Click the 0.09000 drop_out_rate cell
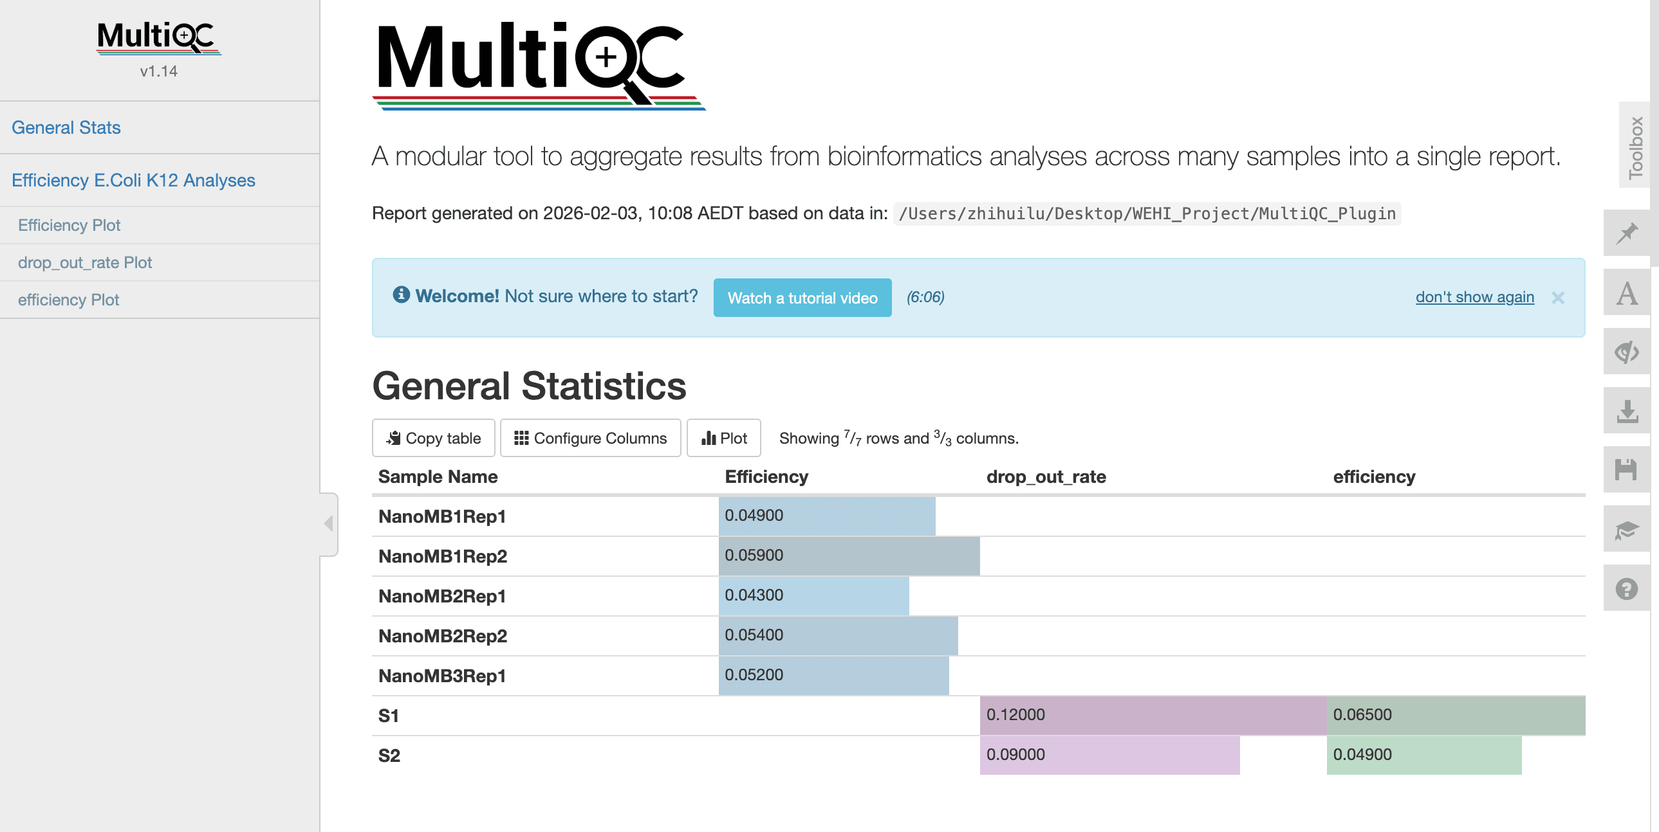 (1153, 755)
